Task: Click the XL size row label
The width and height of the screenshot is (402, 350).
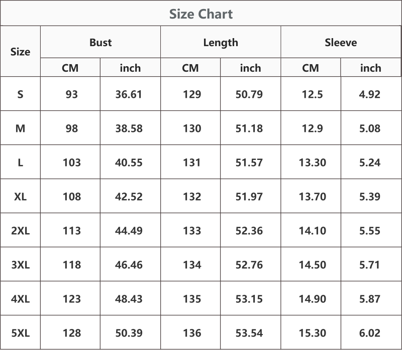Action: pyautogui.click(x=20, y=197)
